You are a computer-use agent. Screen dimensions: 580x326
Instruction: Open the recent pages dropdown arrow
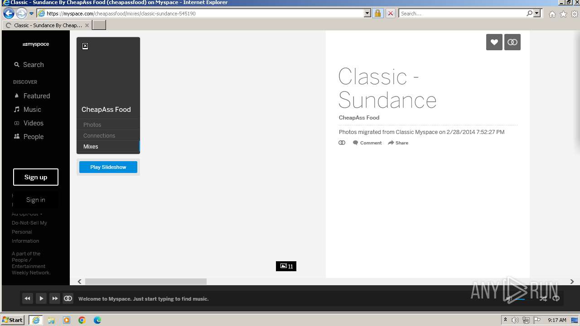[31, 13]
